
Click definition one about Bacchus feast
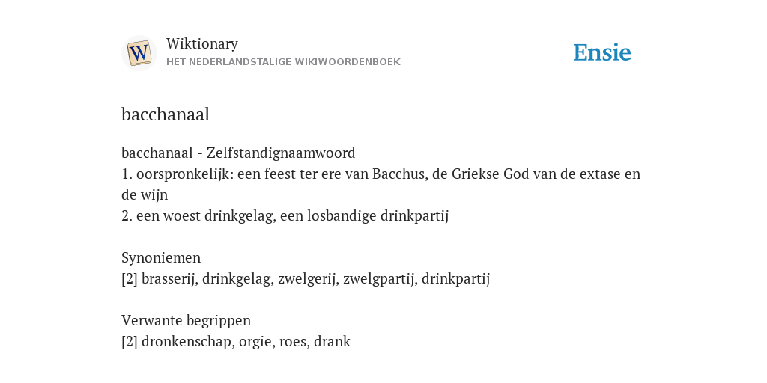pos(381,184)
